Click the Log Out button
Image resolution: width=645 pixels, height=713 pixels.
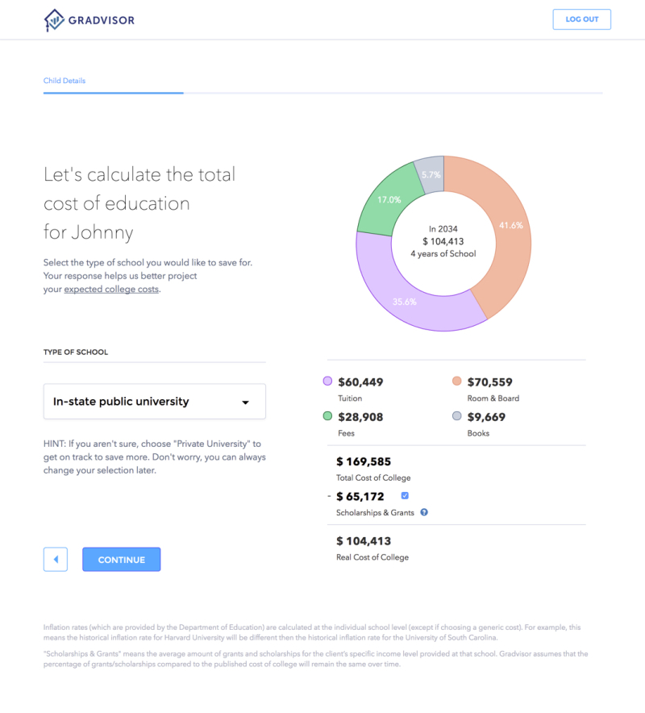(x=581, y=19)
